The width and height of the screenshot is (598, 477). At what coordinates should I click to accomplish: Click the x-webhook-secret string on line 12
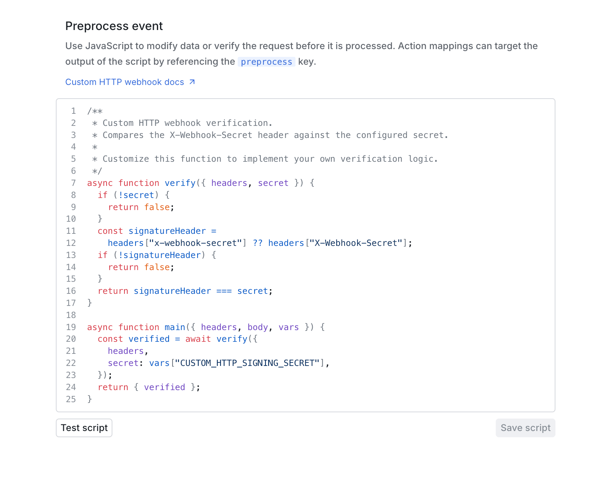[x=195, y=243]
